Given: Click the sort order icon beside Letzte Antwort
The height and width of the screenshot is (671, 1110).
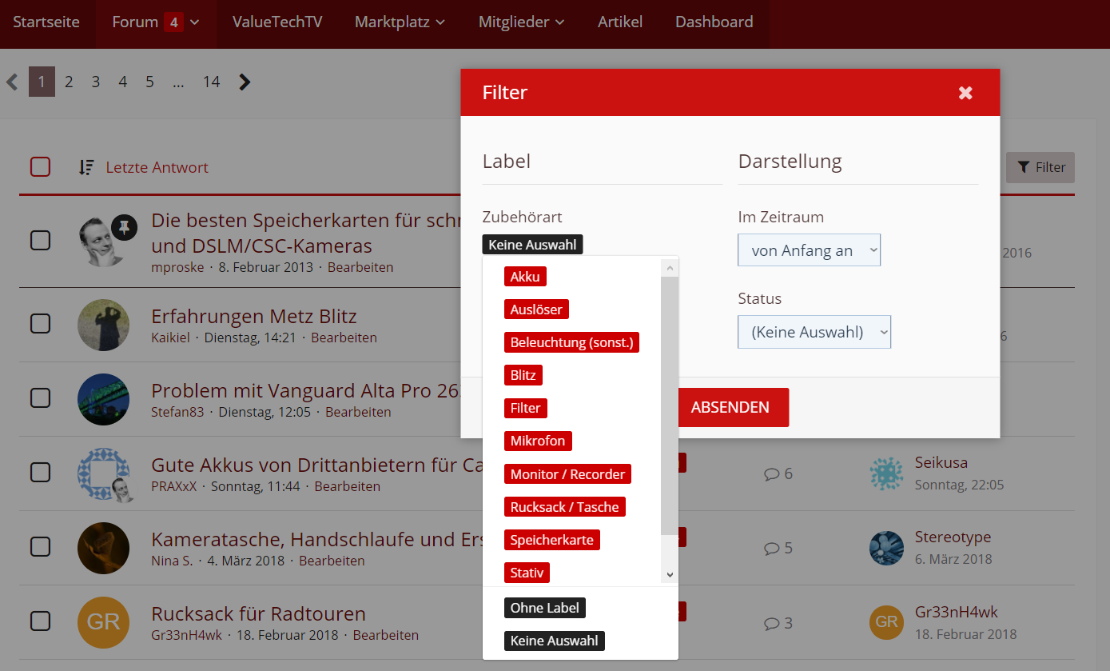Looking at the screenshot, I should coord(86,167).
